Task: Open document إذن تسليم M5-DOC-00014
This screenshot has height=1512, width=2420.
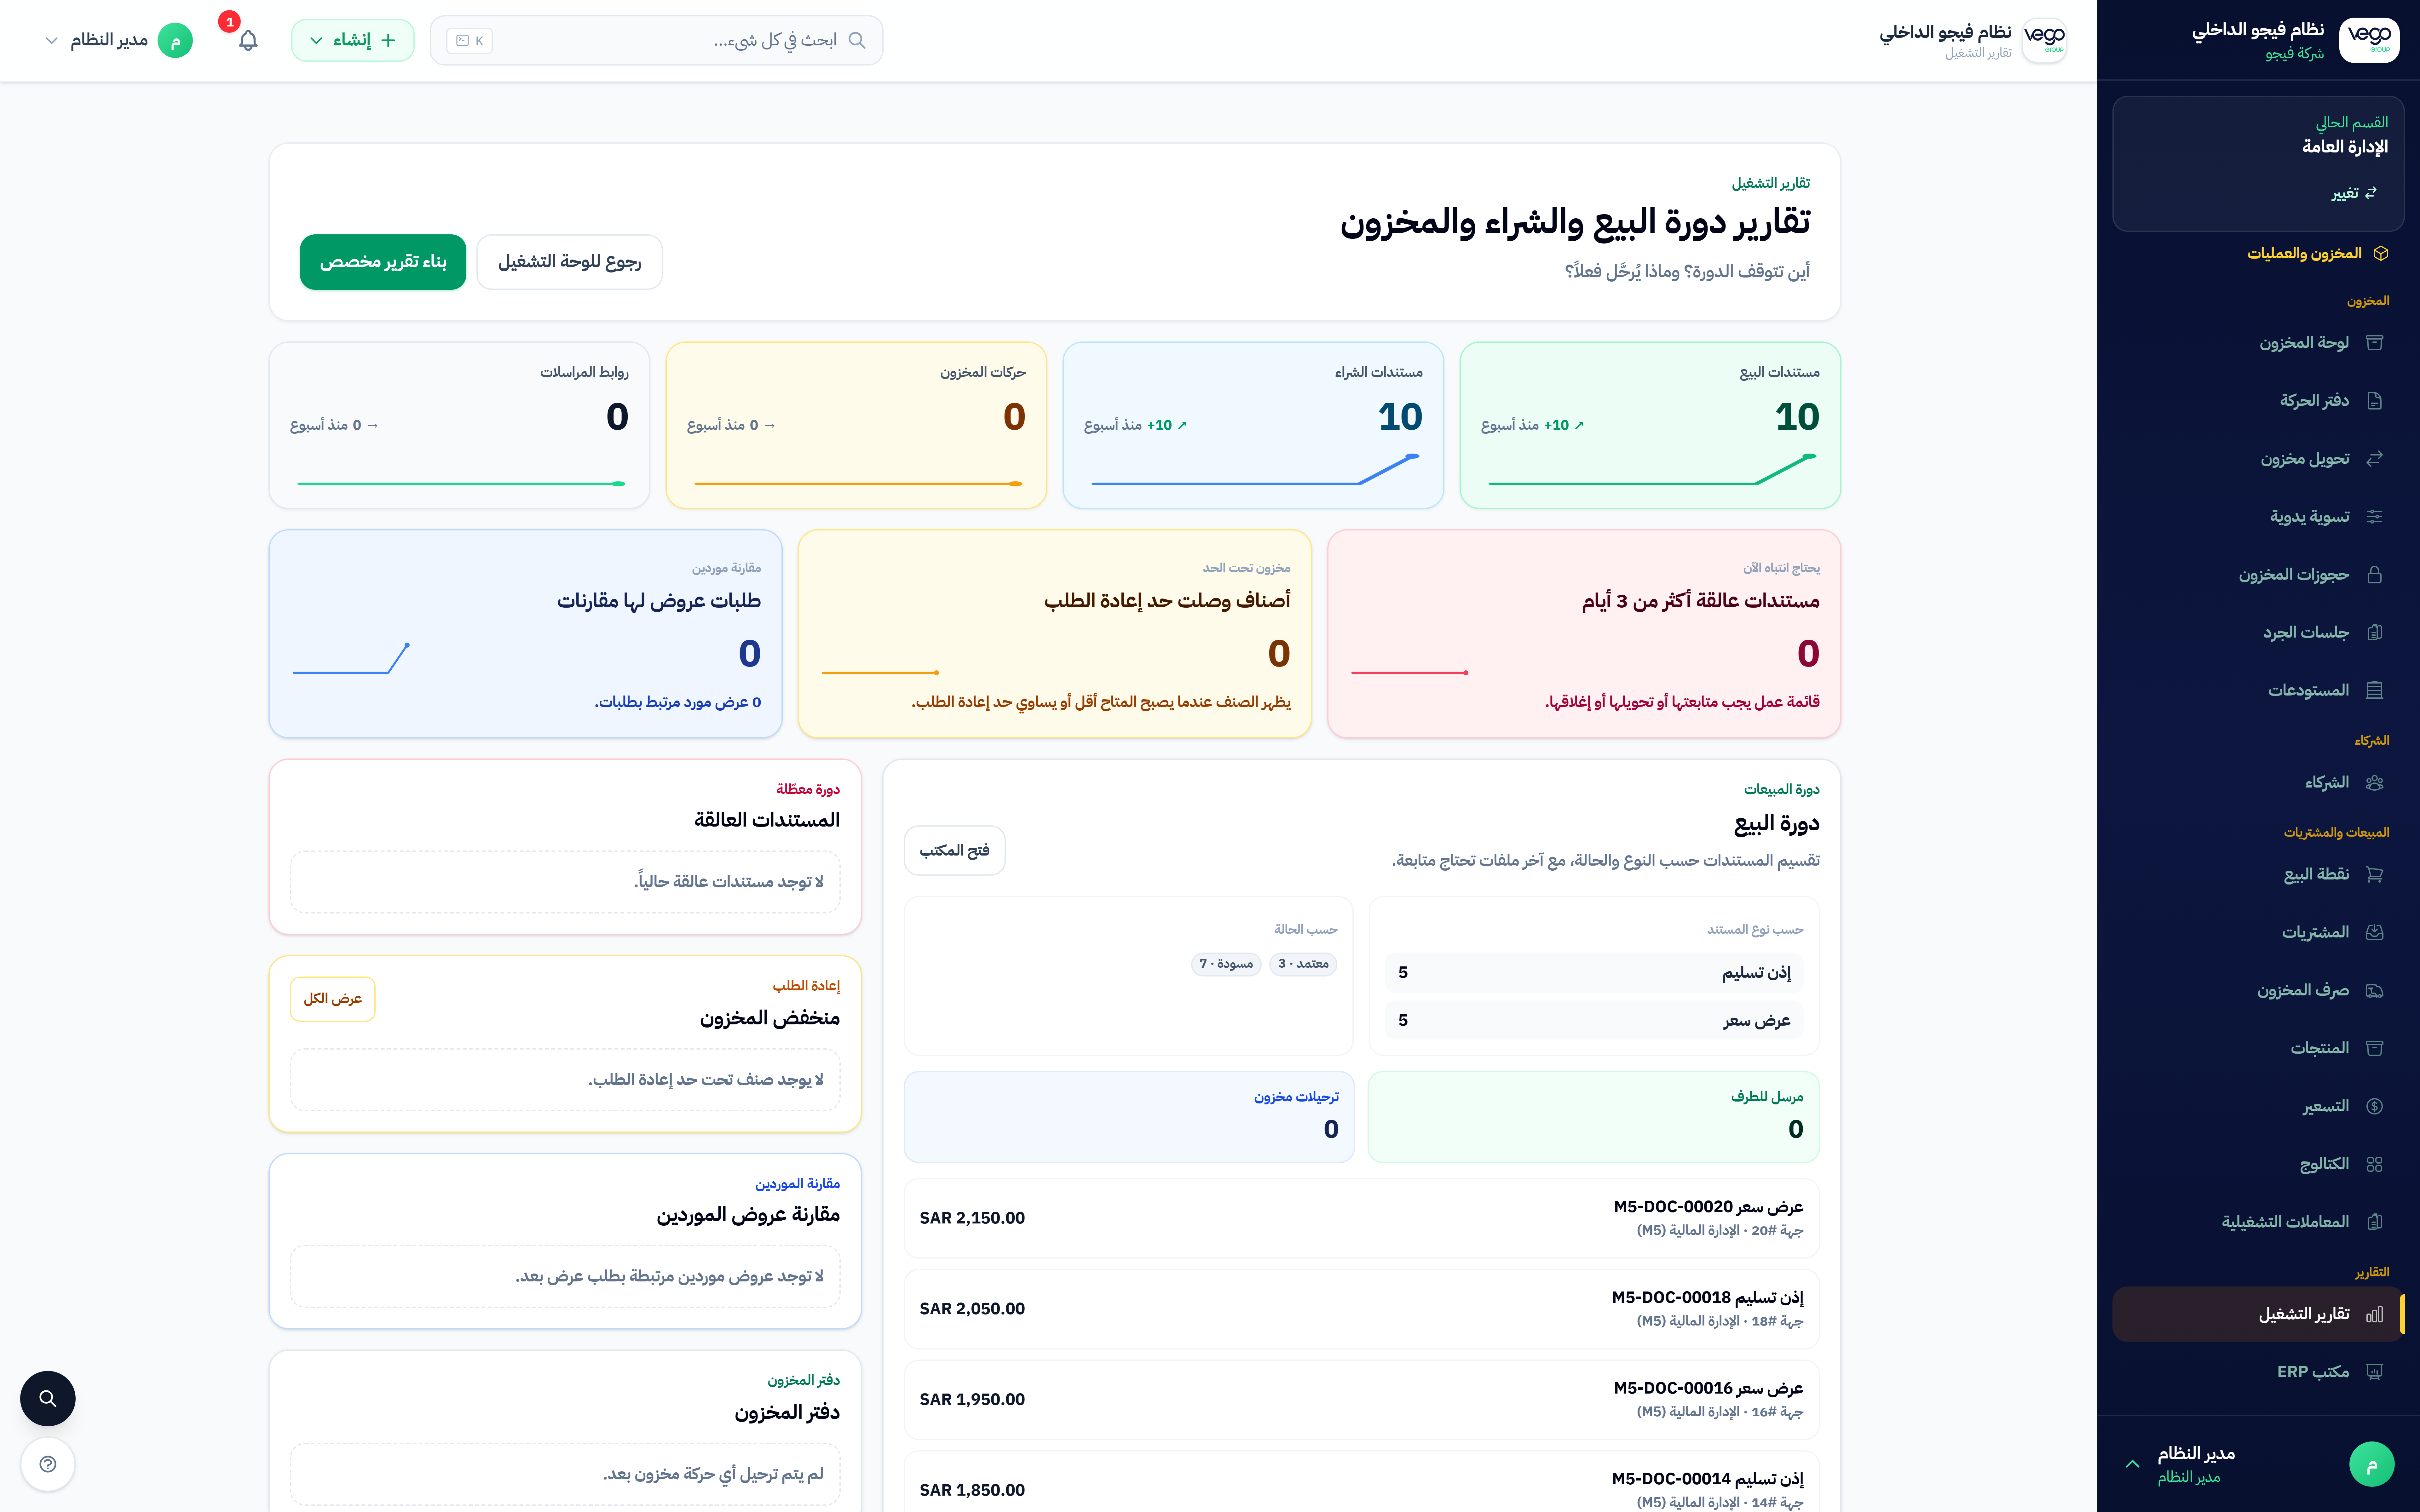Action: (1361, 1482)
